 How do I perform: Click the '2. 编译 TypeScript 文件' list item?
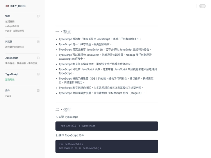coord(70,135)
